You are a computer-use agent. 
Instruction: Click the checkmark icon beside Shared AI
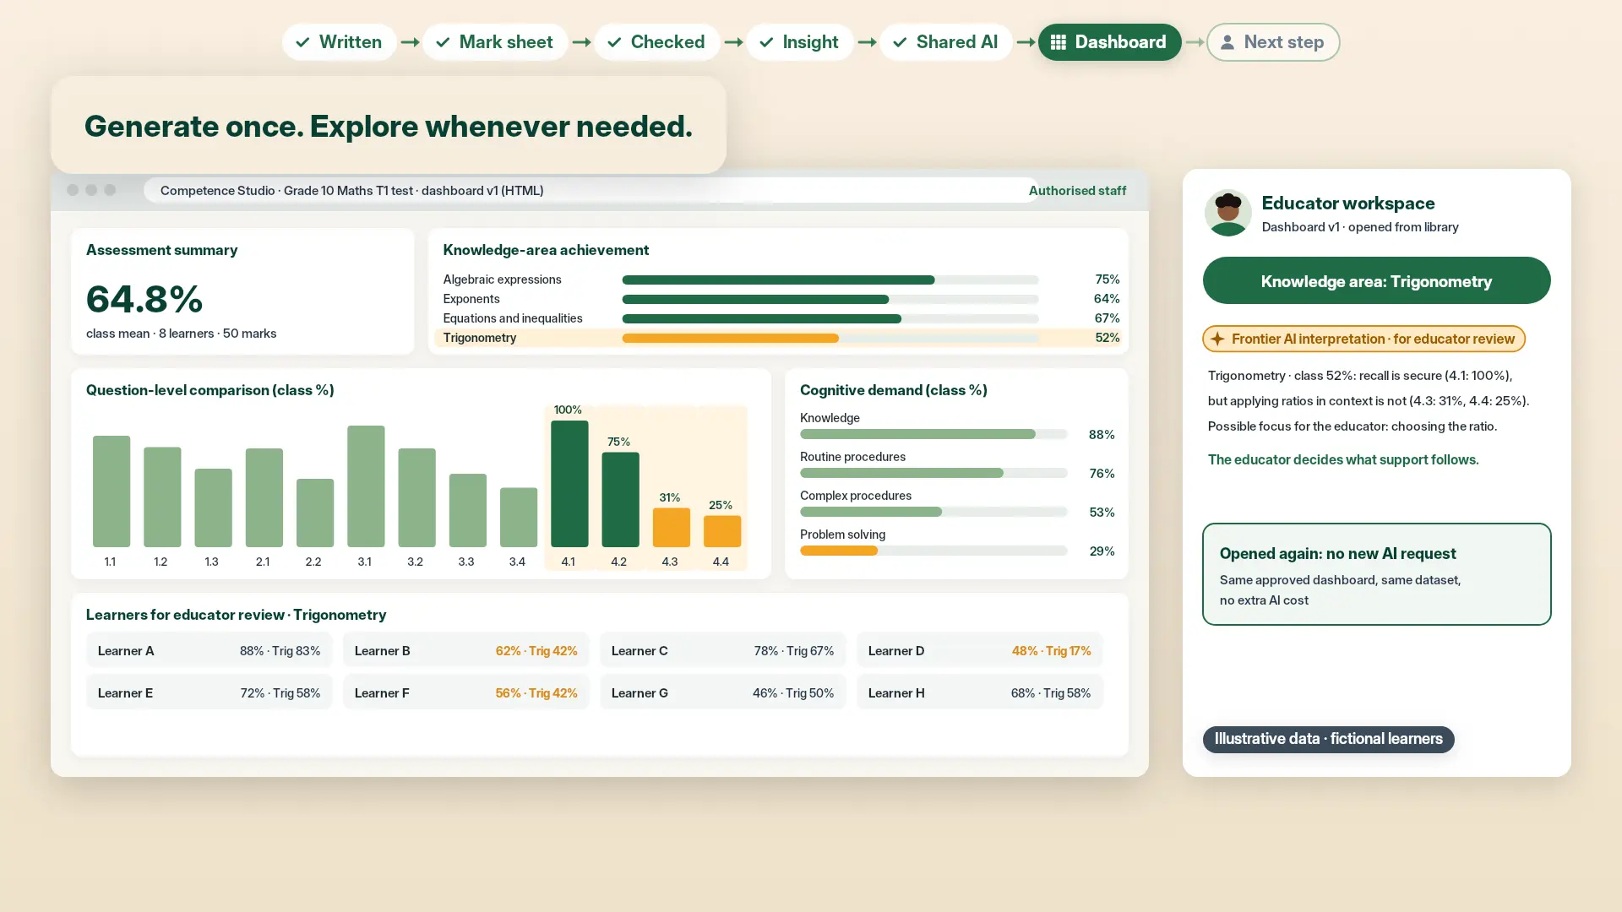[900, 42]
